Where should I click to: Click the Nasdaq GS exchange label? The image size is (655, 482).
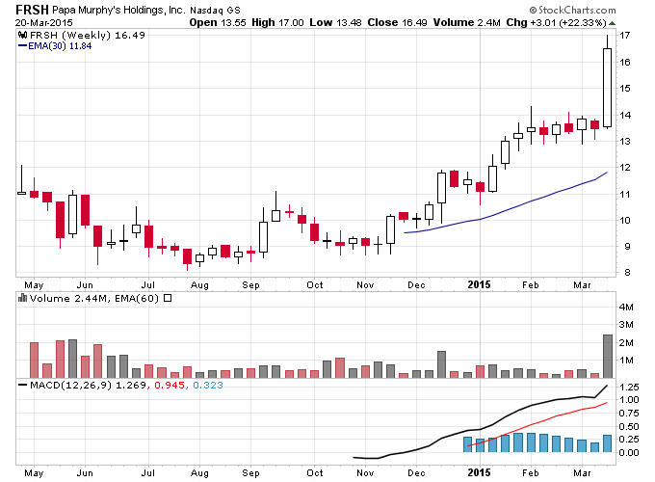[x=215, y=10]
